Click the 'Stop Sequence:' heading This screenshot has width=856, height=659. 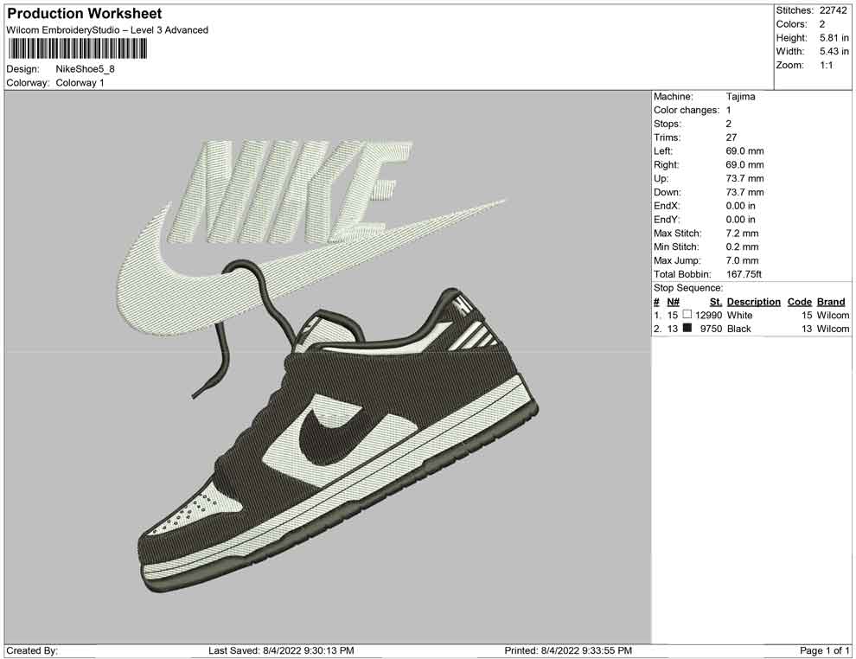click(x=688, y=288)
